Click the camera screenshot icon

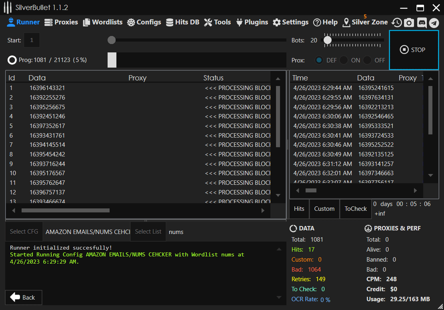[x=409, y=23]
